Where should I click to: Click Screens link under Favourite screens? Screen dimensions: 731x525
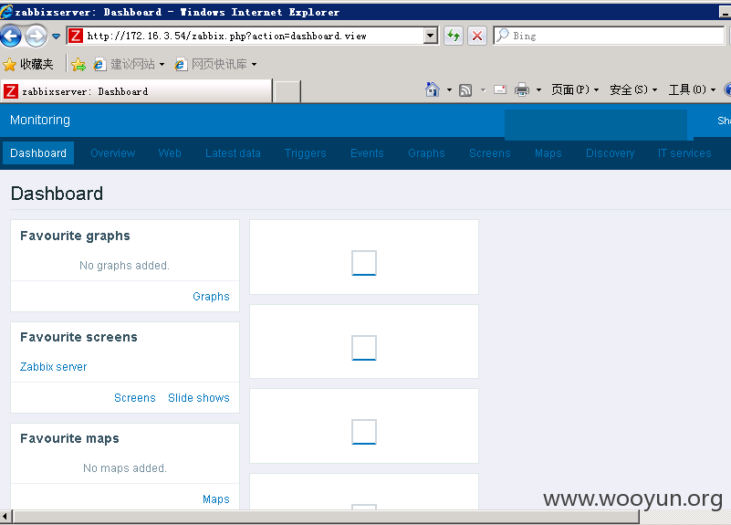click(135, 398)
